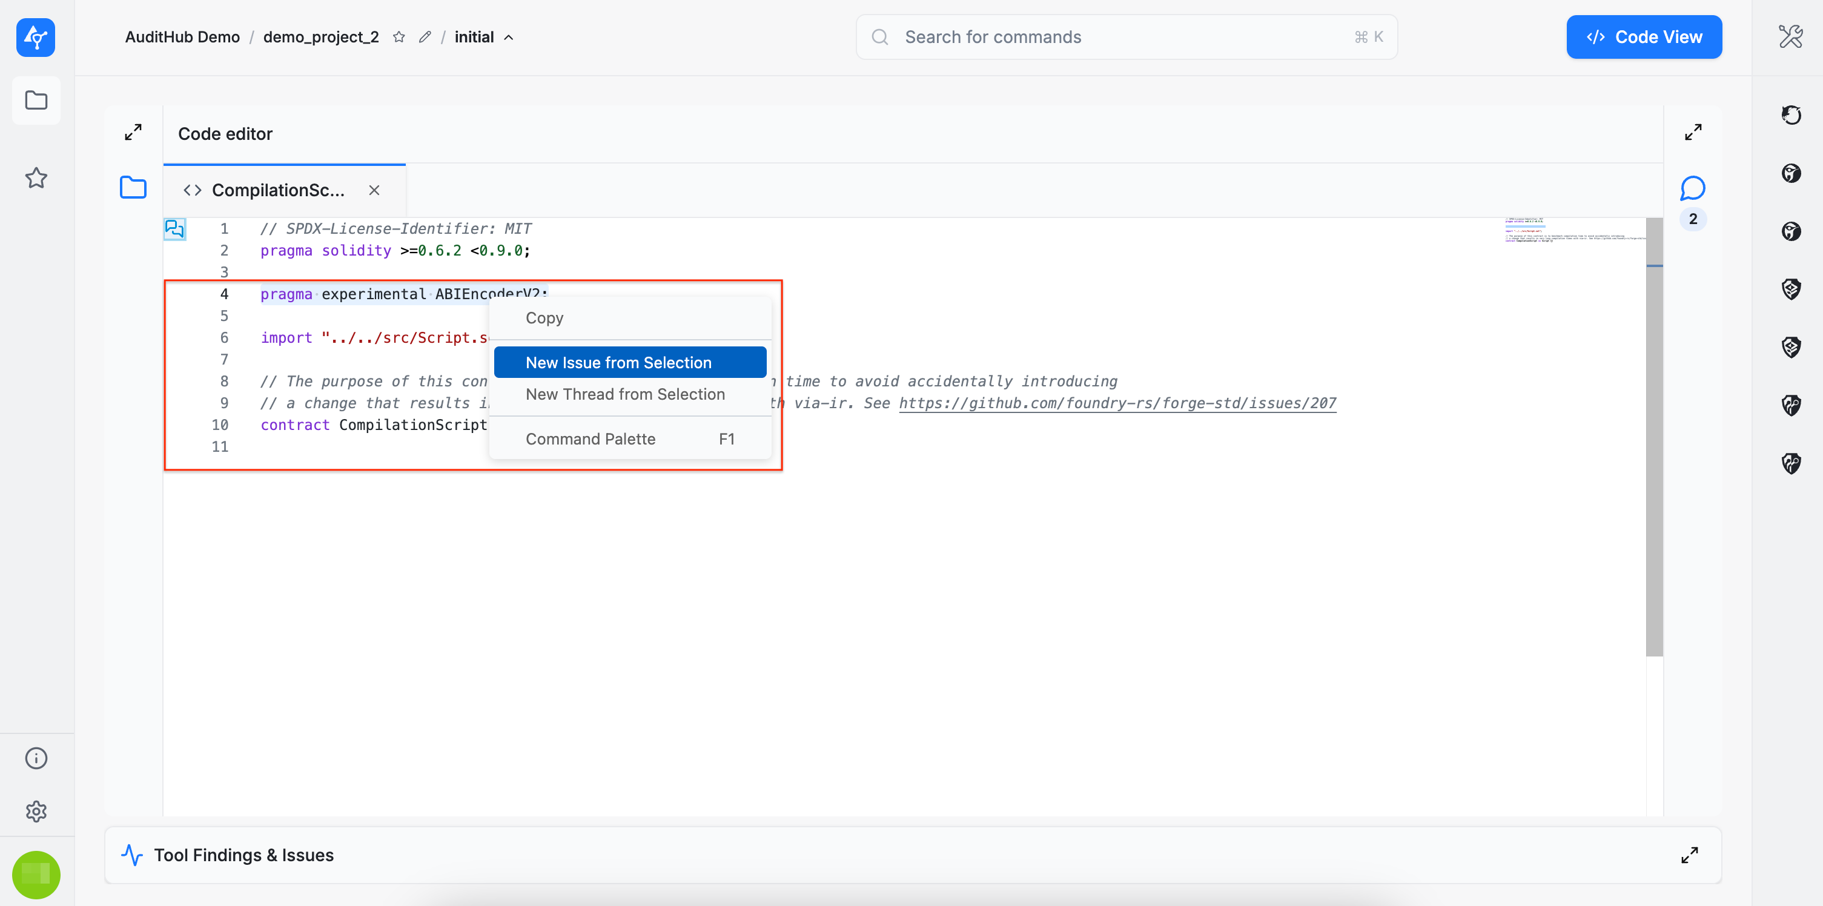Open the settings gear icon

pos(36,811)
